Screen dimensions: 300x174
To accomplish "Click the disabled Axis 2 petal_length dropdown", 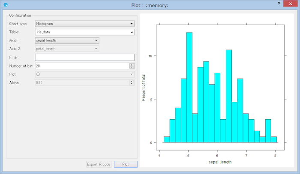I will pos(67,49).
